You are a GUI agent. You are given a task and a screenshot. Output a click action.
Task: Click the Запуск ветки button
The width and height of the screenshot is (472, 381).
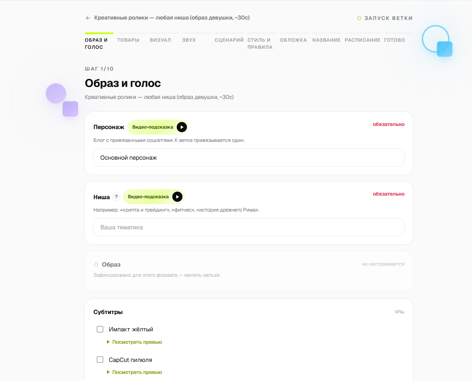point(385,18)
